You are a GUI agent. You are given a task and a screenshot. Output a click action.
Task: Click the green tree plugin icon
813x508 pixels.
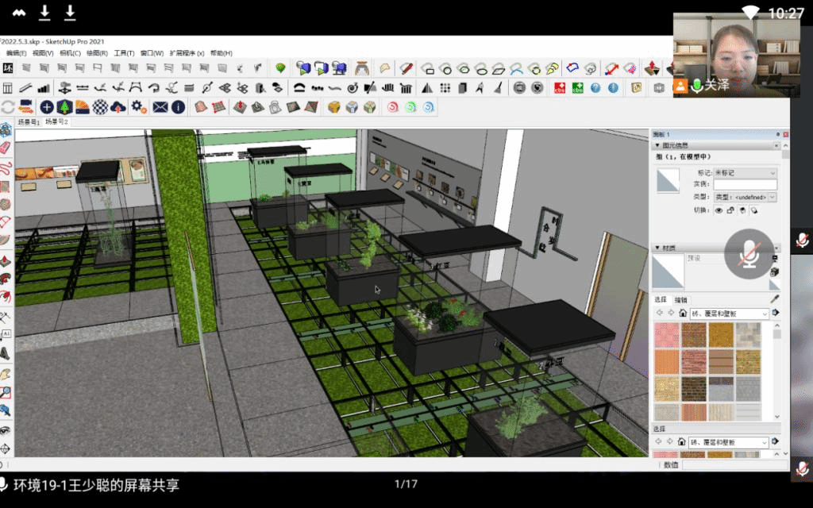click(64, 107)
